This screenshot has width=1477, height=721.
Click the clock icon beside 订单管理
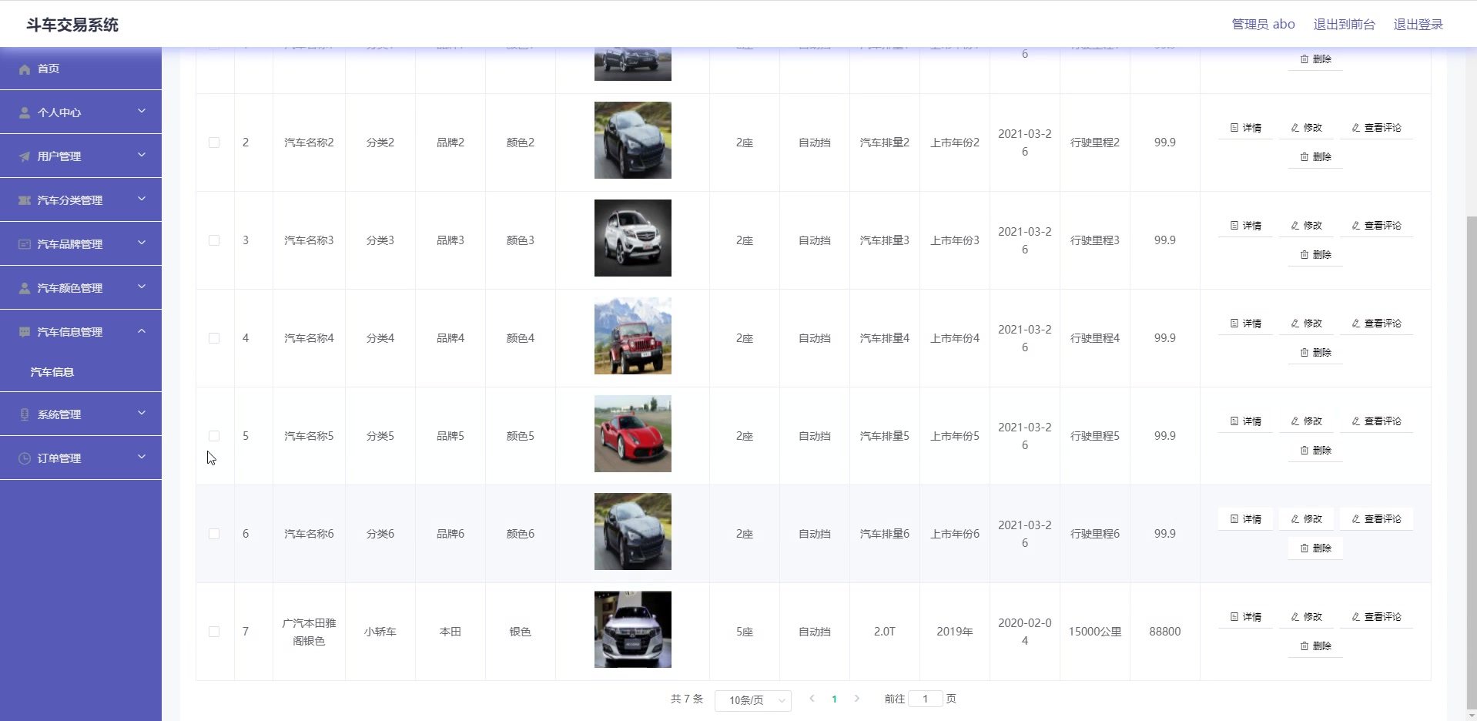pos(25,458)
